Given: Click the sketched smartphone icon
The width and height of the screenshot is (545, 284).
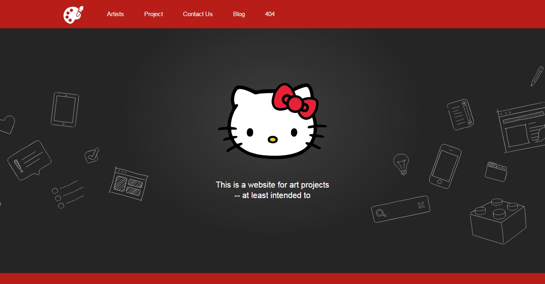Looking at the screenshot, I should pos(445,166).
